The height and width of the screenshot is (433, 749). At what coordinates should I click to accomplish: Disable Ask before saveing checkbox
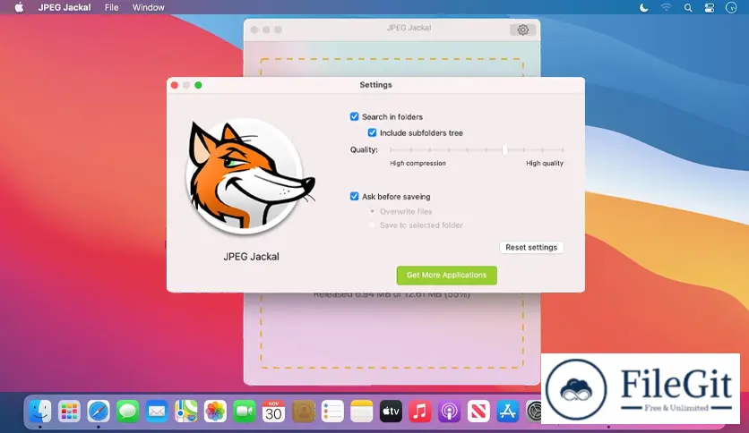pos(354,196)
